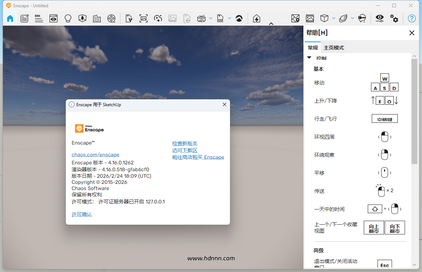
Task: Toggle the winged-foot fly mode icon
Action: [343, 18]
